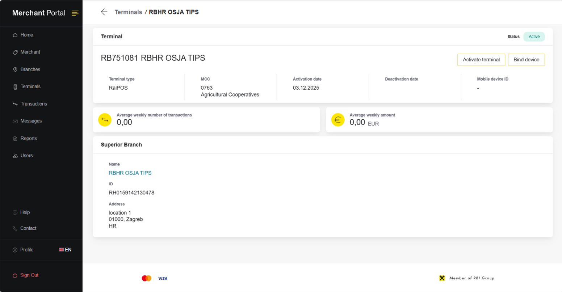
Task: Click yellow transactions arrows circle icon
Action: click(105, 120)
